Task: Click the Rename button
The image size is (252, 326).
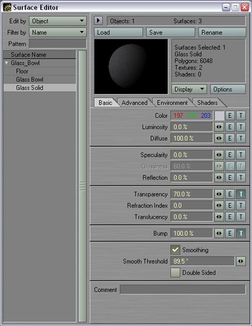Action: click(222, 32)
